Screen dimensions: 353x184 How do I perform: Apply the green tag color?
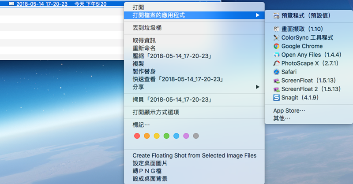[x=166, y=136]
